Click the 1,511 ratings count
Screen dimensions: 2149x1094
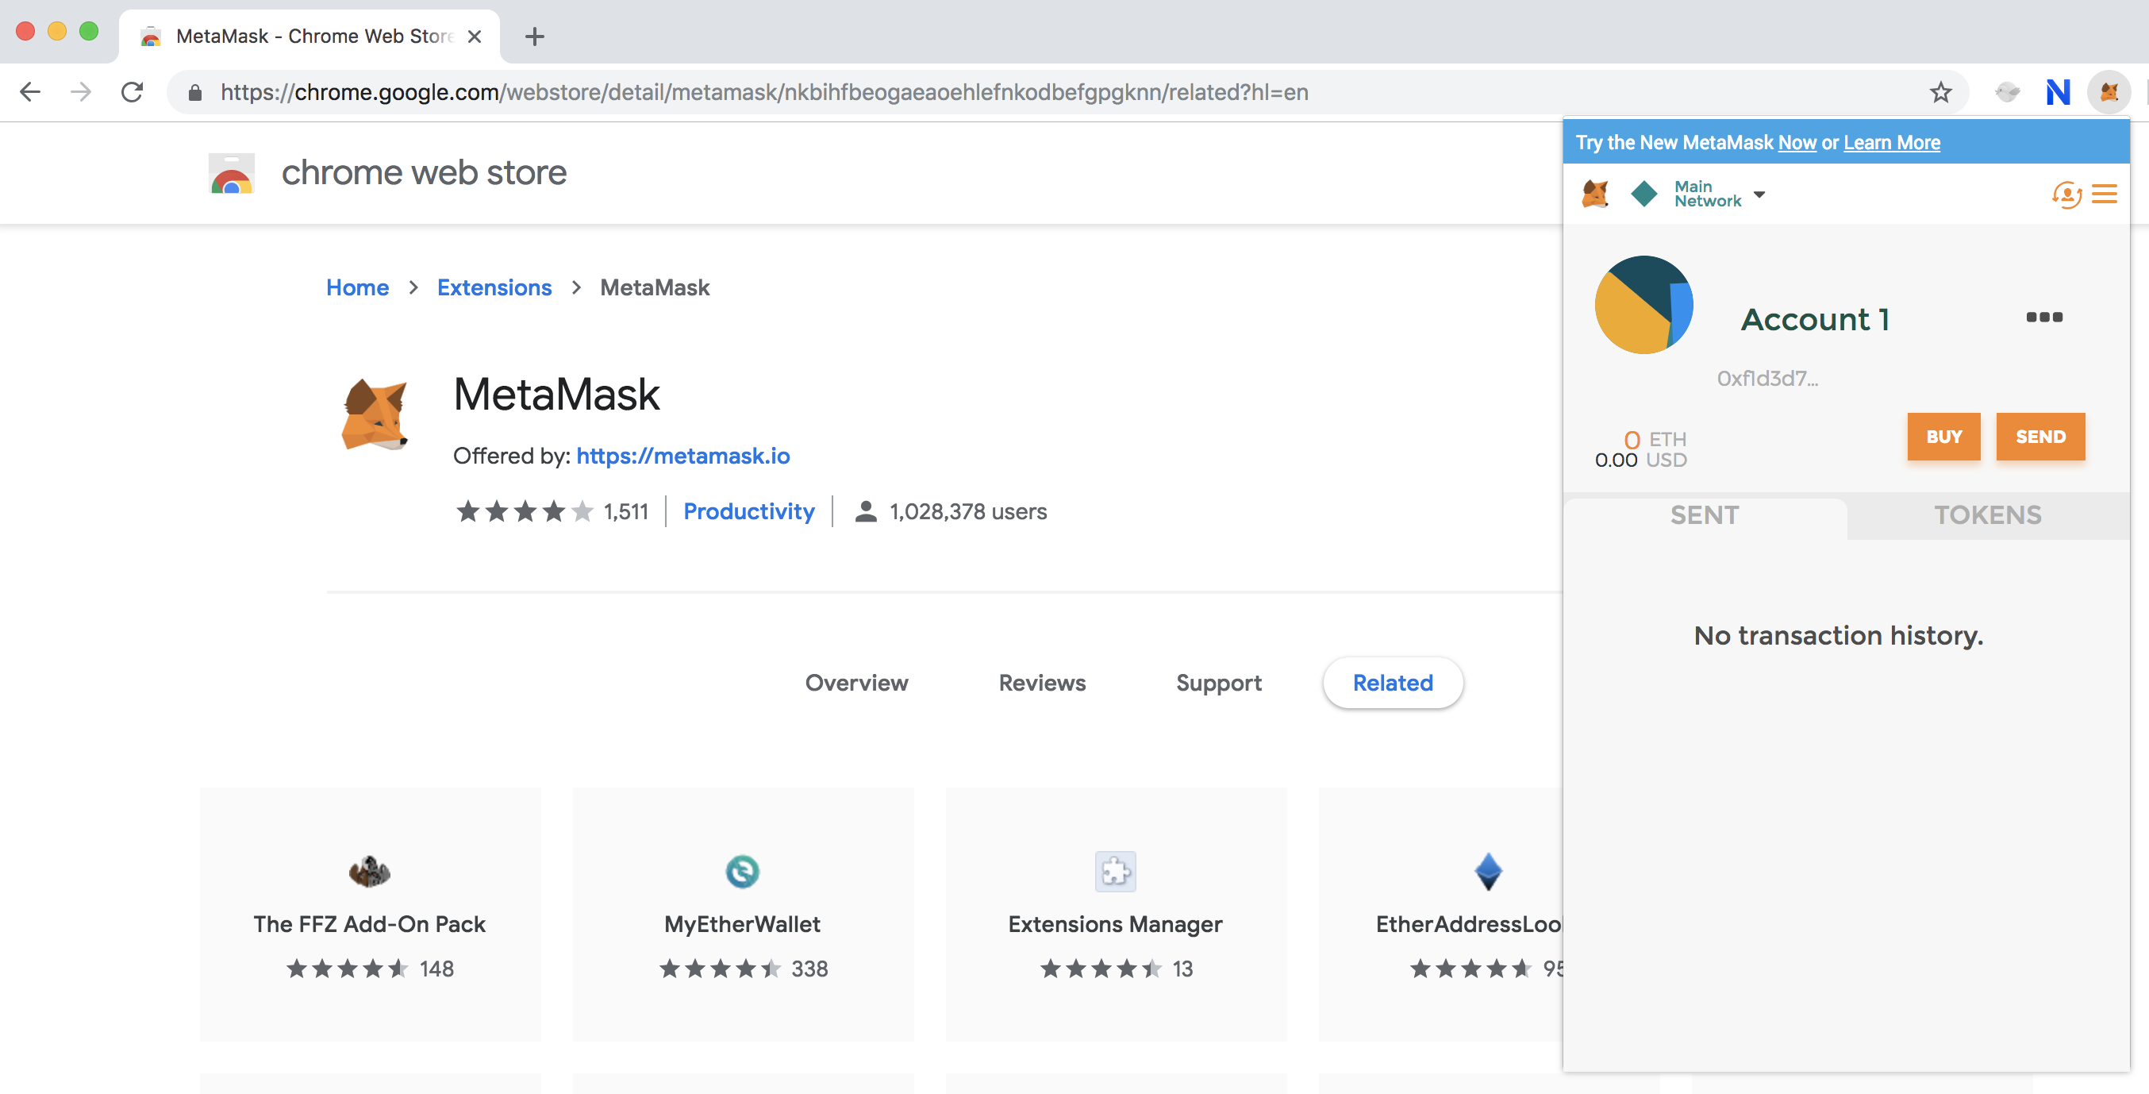click(625, 511)
